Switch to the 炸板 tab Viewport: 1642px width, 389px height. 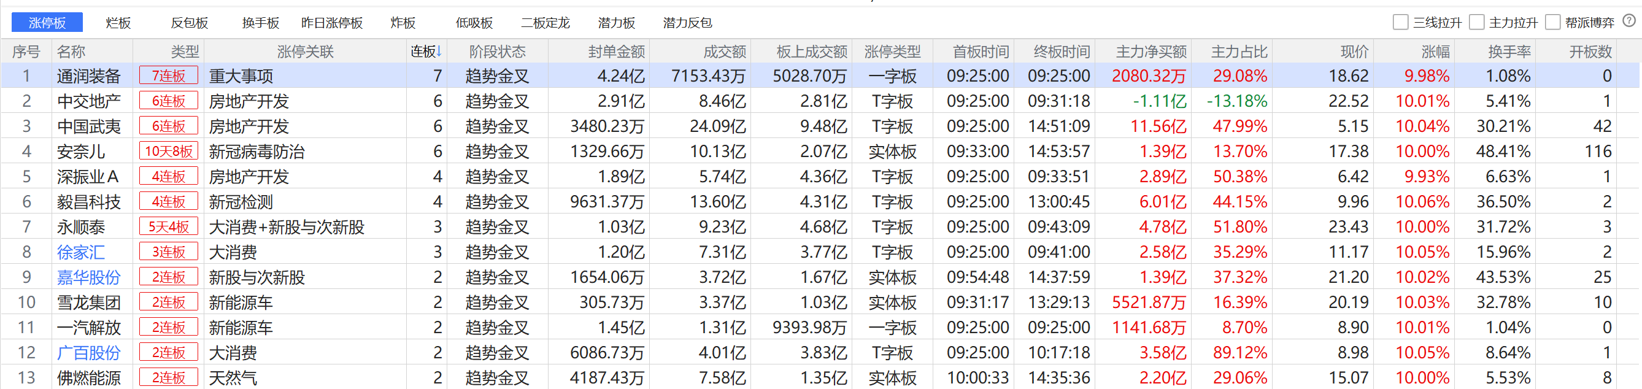point(403,23)
